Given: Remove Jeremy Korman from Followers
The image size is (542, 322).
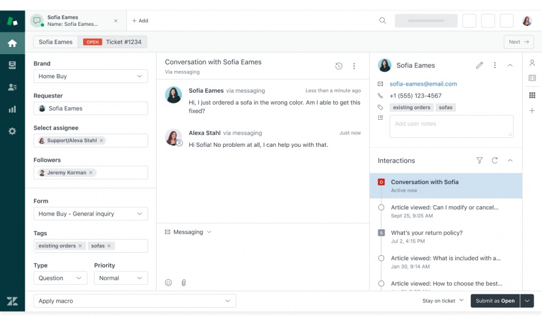Looking at the screenshot, I should click(x=91, y=173).
